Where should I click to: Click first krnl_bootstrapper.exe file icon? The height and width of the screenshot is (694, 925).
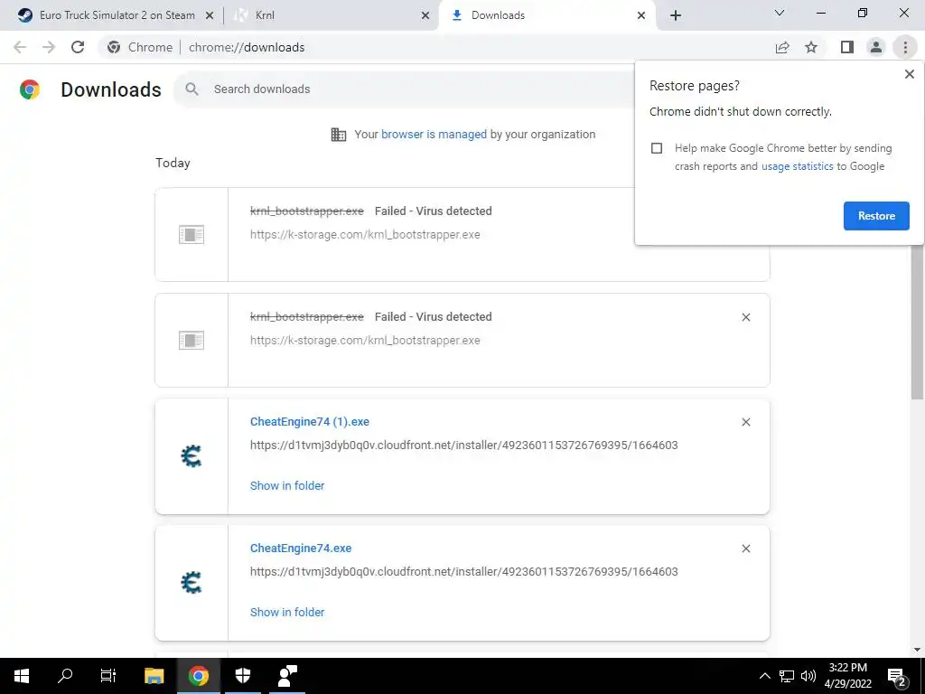pos(192,235)
